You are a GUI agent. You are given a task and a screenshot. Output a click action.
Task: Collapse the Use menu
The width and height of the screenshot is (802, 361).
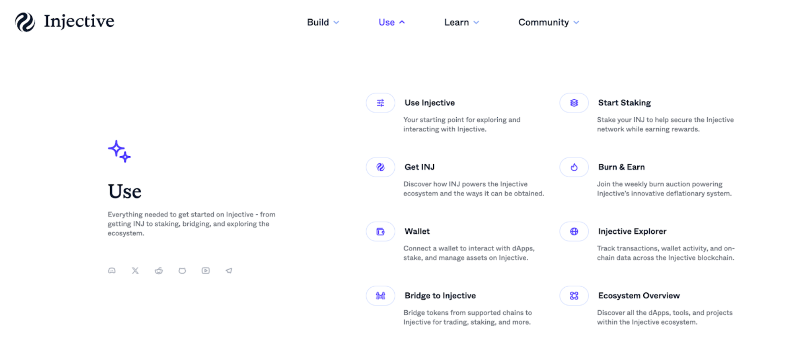point(391,22)
